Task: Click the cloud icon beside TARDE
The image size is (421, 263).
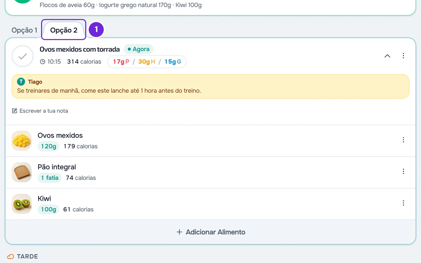Action: tap(11, 256)
